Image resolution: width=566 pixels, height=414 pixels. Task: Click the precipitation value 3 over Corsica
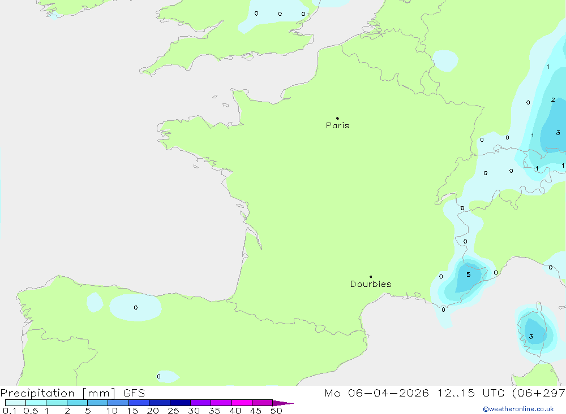click(x=531, y=337)
